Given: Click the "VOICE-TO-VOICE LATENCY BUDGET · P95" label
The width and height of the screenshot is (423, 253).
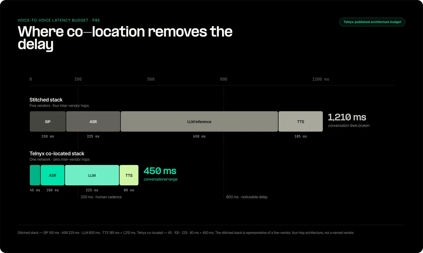Looking at the screenshot, I should coord(59,20).
